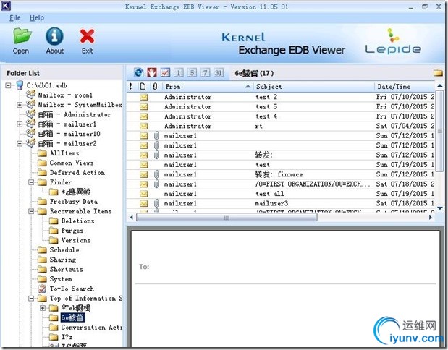
Task: Select the 5-day view icon
Action: 192,72
